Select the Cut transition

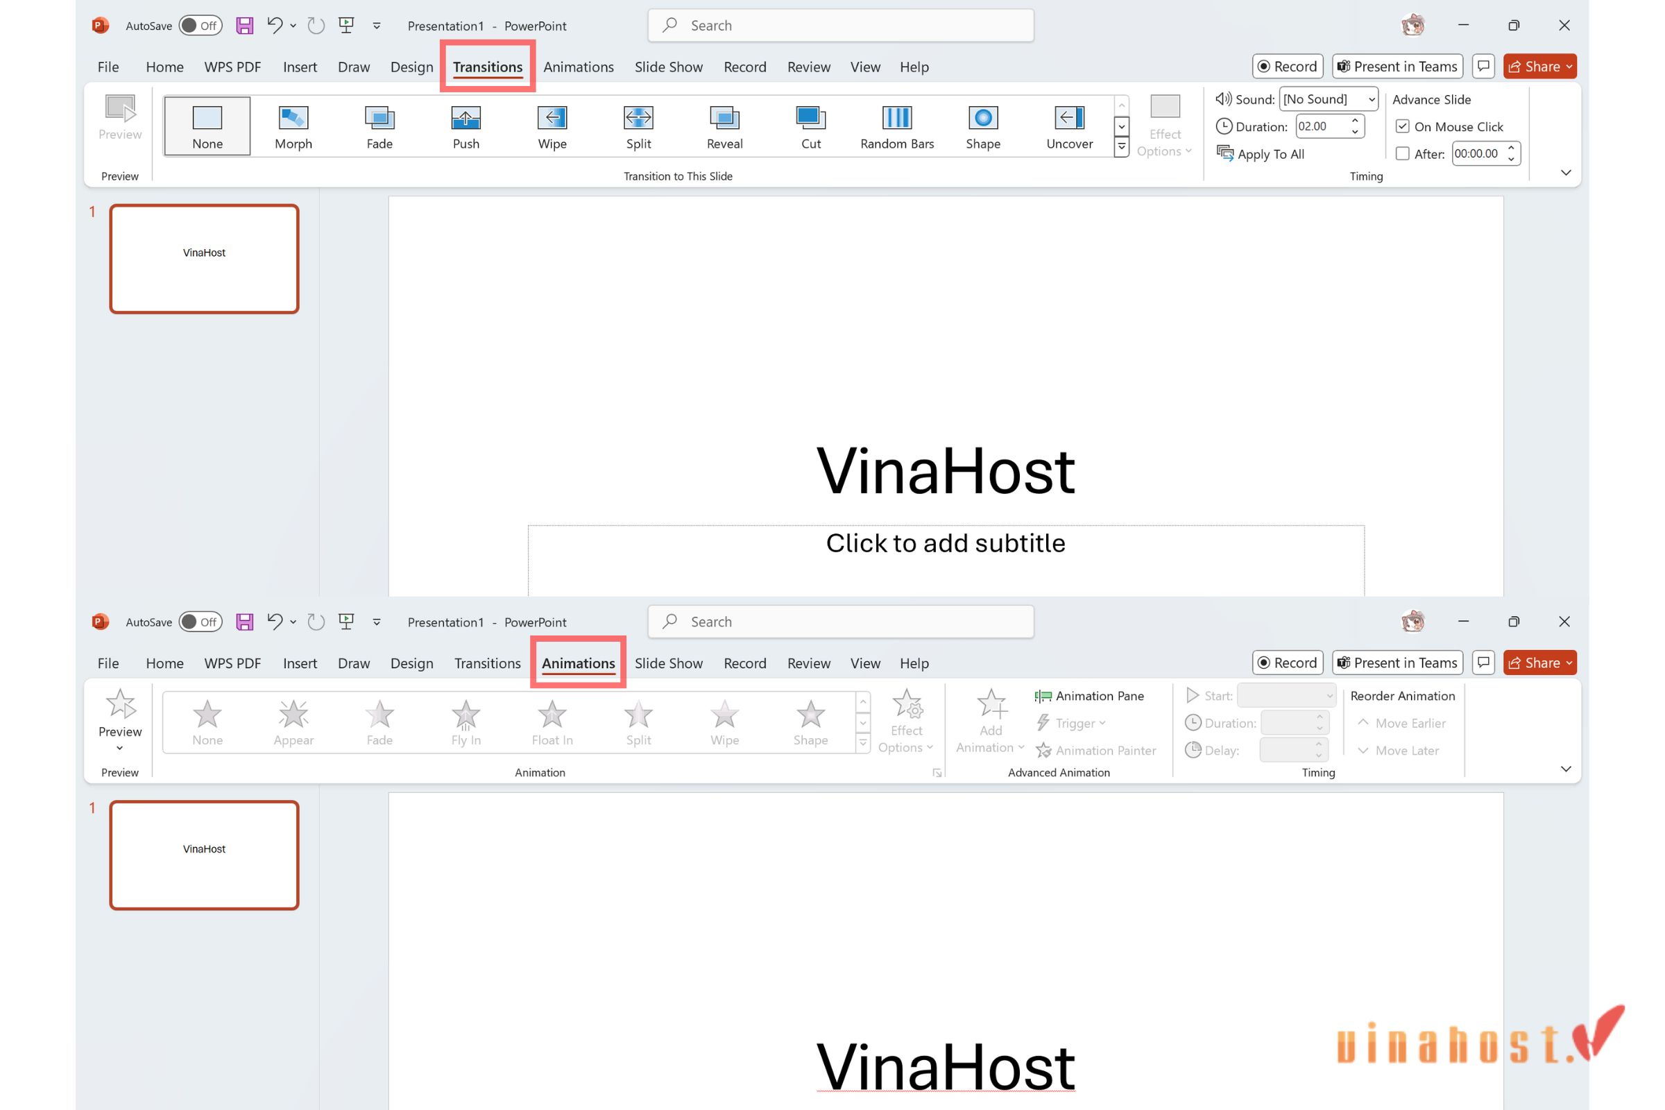click(x=811, y=127)
